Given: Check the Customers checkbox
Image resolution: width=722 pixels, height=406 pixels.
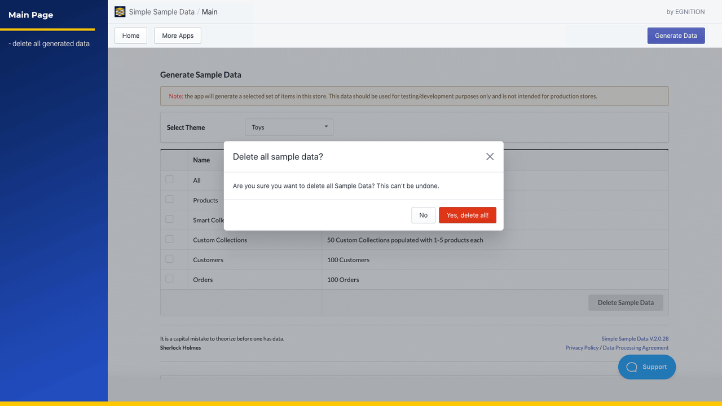Looking at the screenshot, I should (169, 258).
